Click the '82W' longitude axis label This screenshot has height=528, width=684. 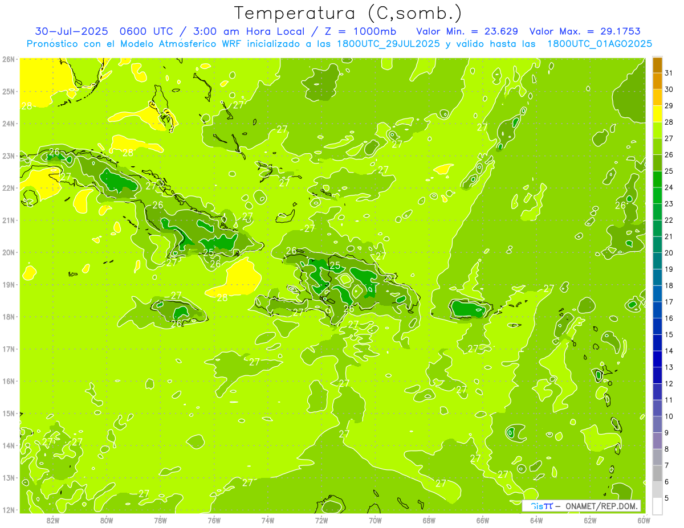click(53, 520)
